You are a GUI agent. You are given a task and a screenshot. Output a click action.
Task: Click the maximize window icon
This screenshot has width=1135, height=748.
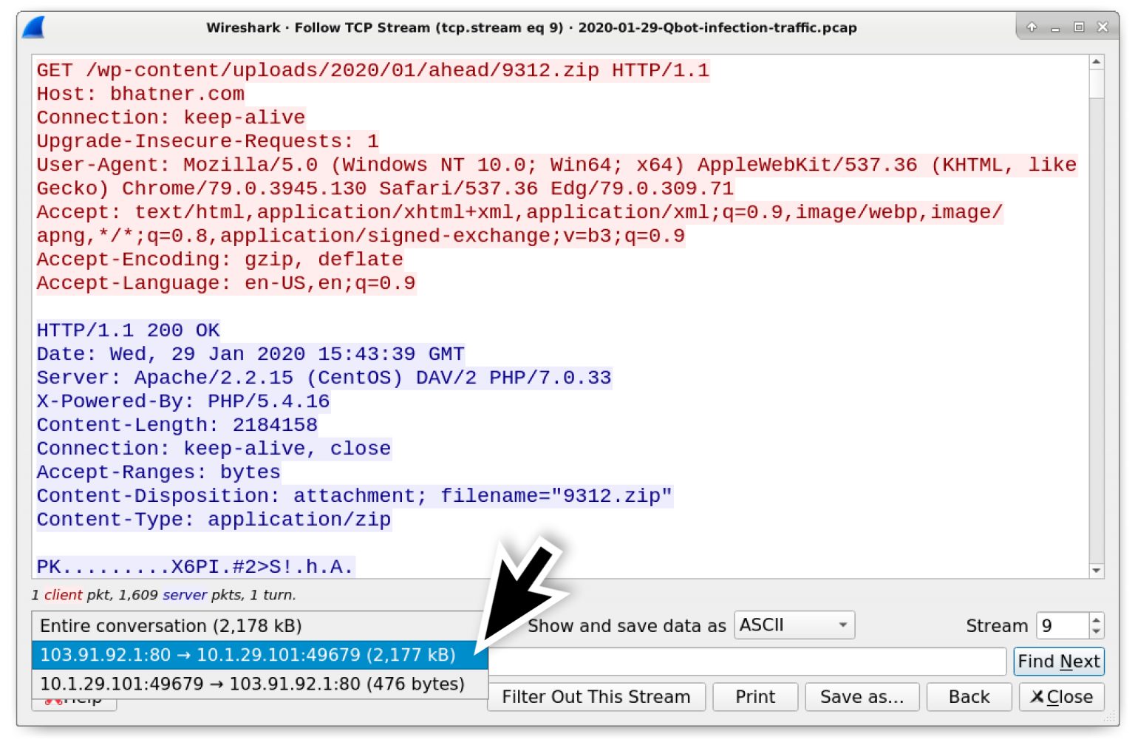(x=1079, y=27)
